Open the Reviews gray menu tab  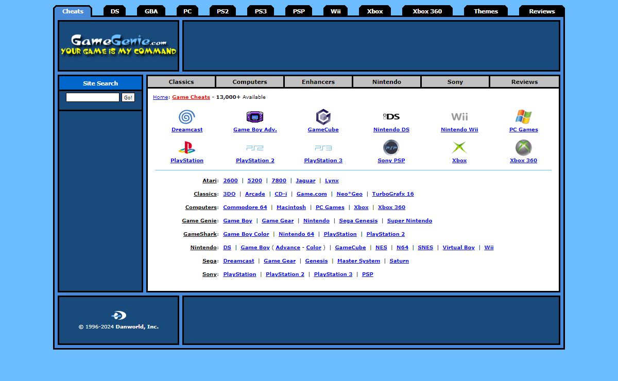[524, 82]
